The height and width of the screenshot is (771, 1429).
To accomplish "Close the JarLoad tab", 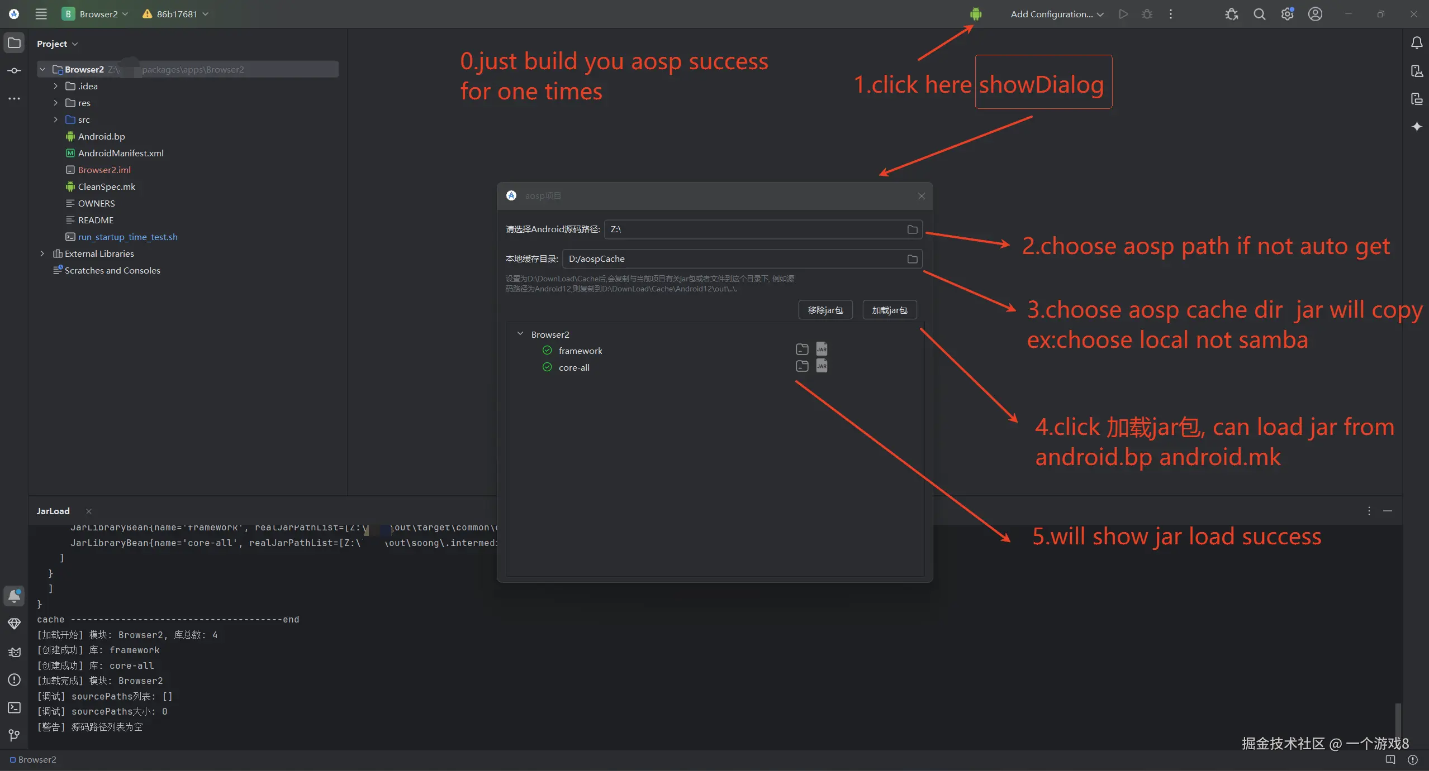I will tap(88, 511).
